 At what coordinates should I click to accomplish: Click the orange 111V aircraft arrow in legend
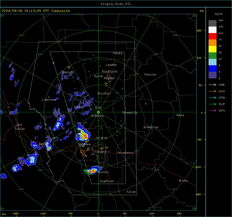pos(212,91)
